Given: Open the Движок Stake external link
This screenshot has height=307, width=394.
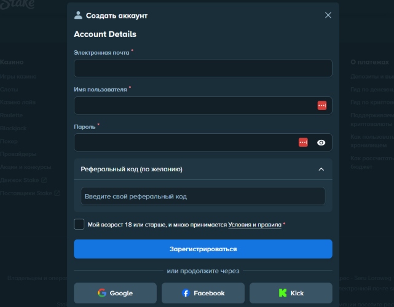Looking at the screenshot, I should pos(23,181).
